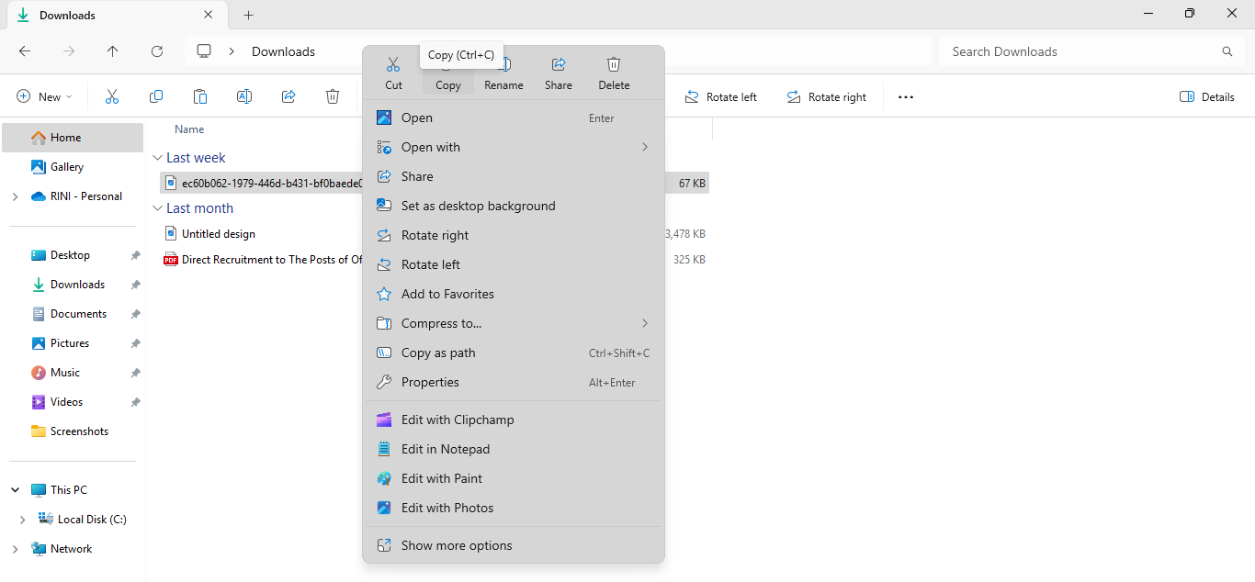Click the toolbar Paste clipboard icon
1255x582 pixels.
pos(200,96)
